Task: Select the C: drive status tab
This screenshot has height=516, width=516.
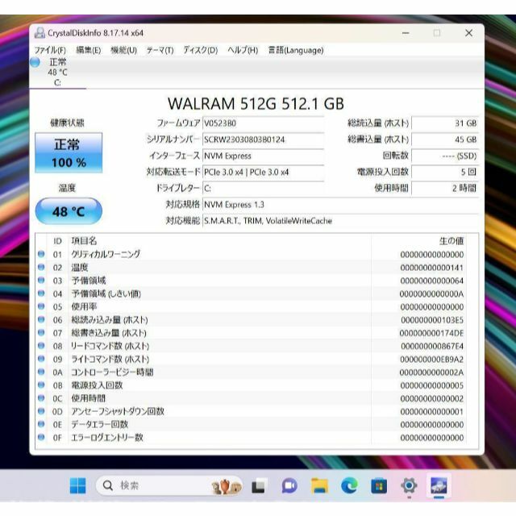Action: coord(57,72)
